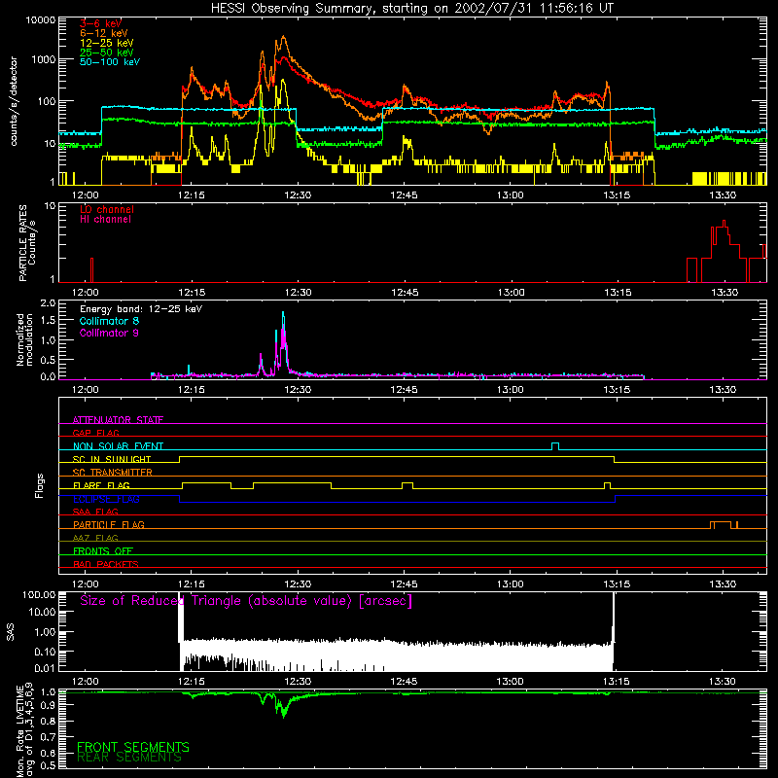Click the 0.9 value on livetime axis
This screenshot has height=778, width=778.
(x=48, y=705)
